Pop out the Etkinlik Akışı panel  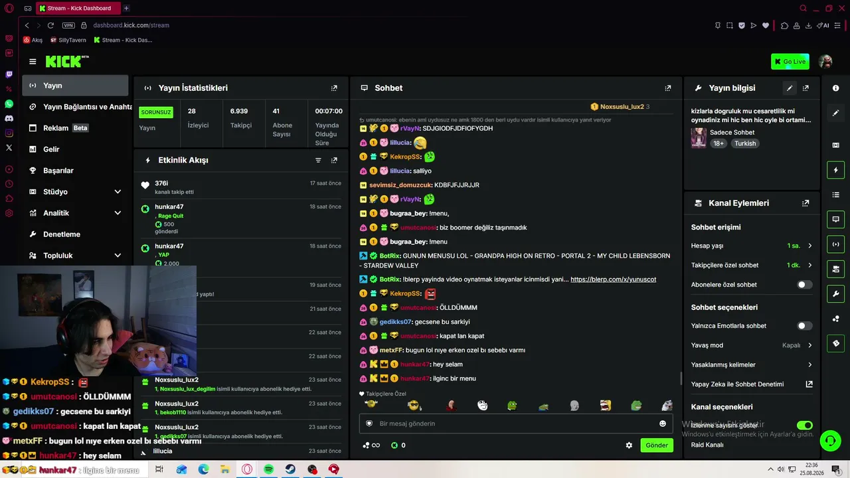(334, 160)
